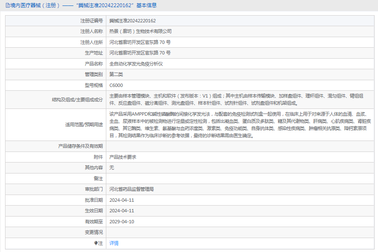Click the 审批部门 label

94,189
